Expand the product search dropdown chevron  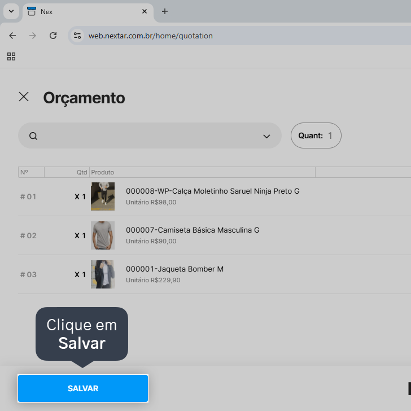pyautogui.click(x=266, y=136)
